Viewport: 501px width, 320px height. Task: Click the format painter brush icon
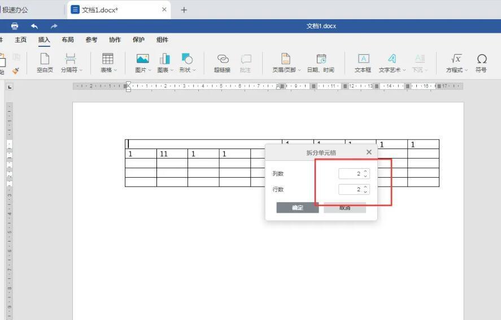16,71
